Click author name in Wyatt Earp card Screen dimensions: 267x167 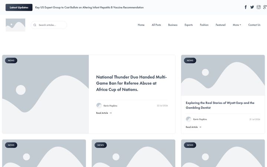pos(200,119)
